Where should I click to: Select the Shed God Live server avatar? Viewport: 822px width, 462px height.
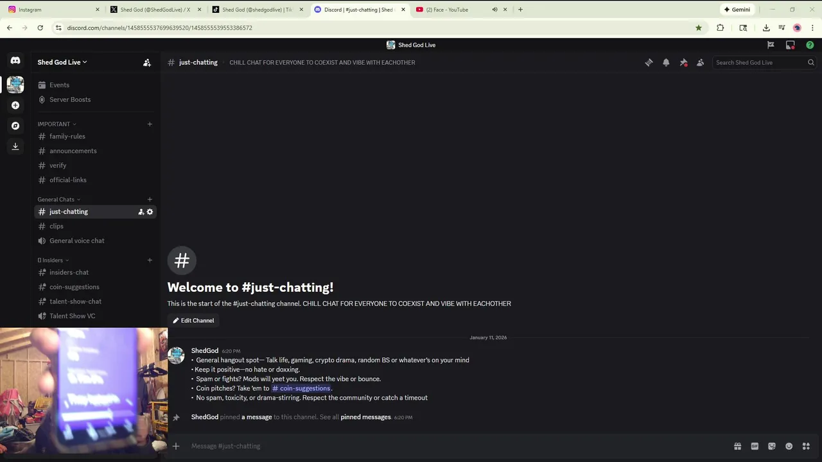click(15, 84)
